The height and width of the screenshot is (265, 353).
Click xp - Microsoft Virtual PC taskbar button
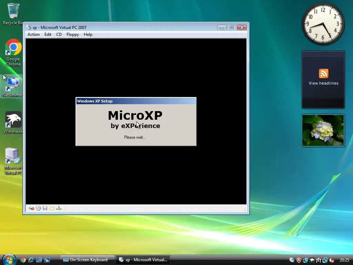coord(143,260)
